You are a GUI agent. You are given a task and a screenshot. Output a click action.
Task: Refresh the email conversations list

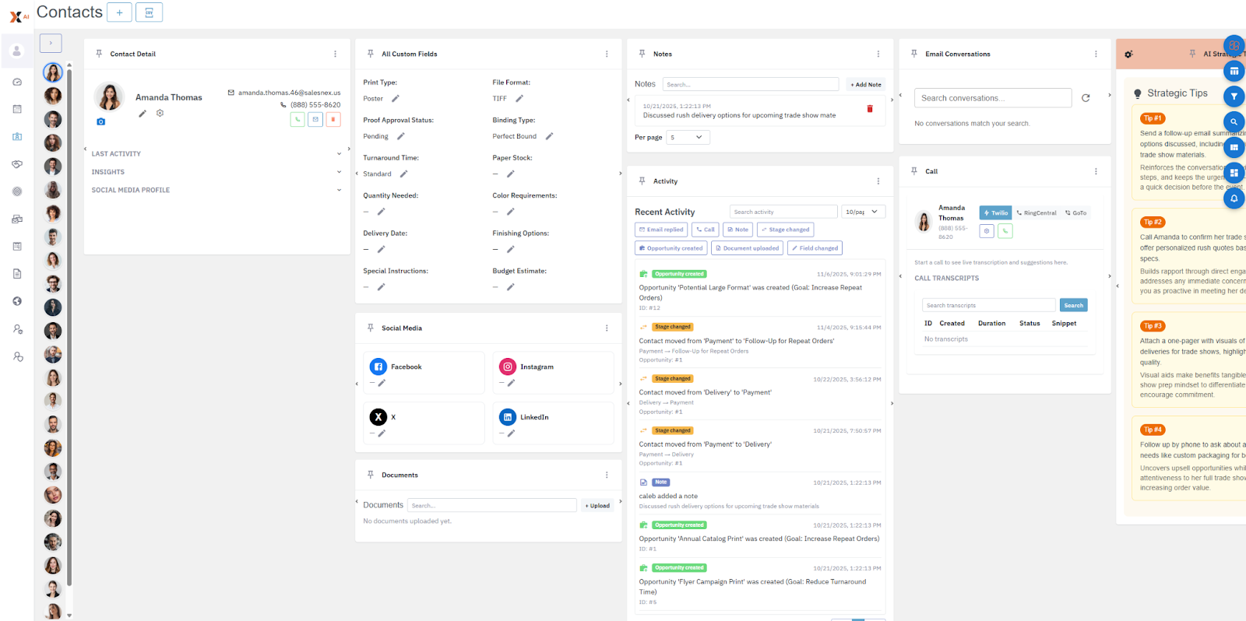pyautogui.click(x=1086, y=98)
